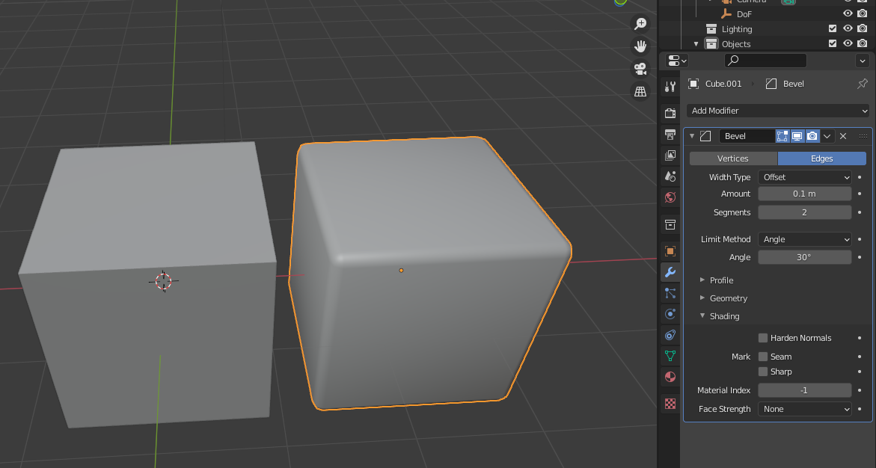The height and width of the screenshot is (468, 876).
Task: Open the Object properties tab icon
Action: tap(670, 251)
